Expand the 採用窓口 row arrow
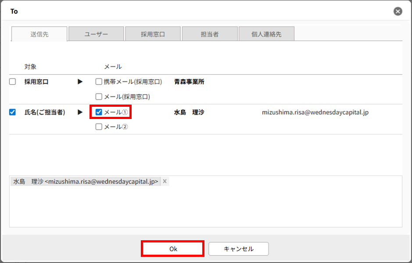Viewport: 412px width, 263px height. point(80,81)
